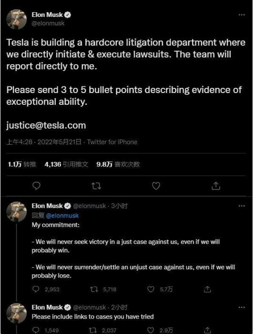Like the main Tesla litigation tweet
253x334 pixels.
[156, 186]
